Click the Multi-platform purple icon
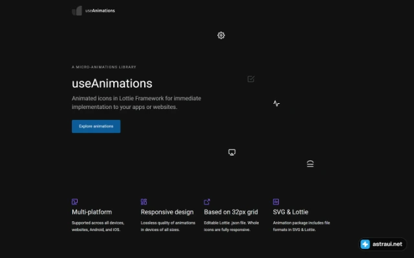The image size is (414, 258). tap(75, 202)
